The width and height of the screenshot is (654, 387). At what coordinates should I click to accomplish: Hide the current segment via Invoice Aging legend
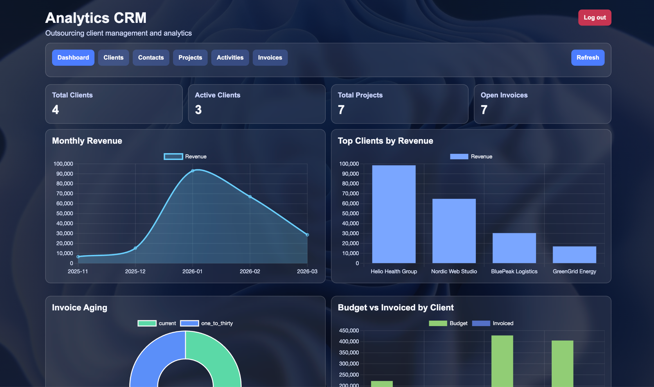click(157, 323)
